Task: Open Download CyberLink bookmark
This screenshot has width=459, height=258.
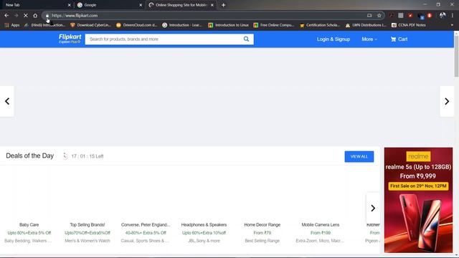Action: pos(91,25)
